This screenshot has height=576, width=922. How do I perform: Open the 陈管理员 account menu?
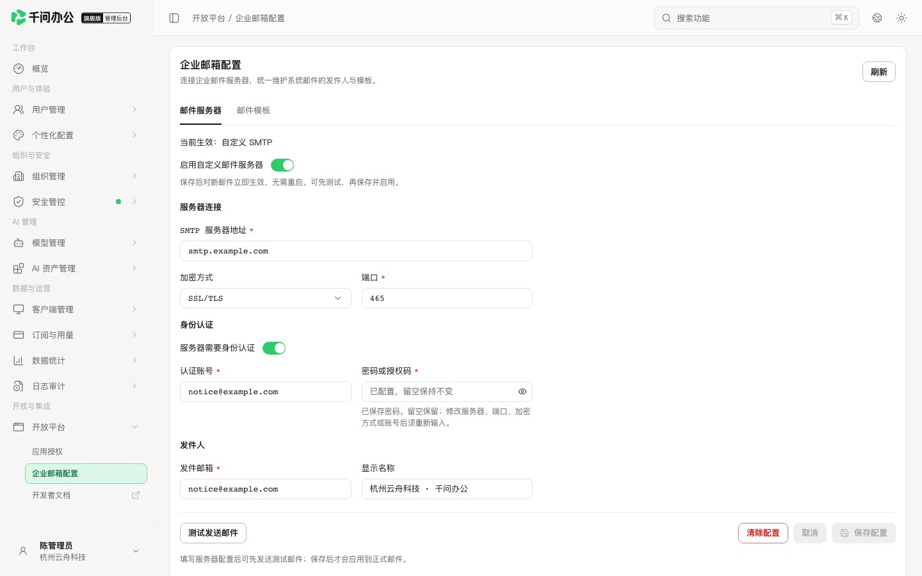coord(77,551)
